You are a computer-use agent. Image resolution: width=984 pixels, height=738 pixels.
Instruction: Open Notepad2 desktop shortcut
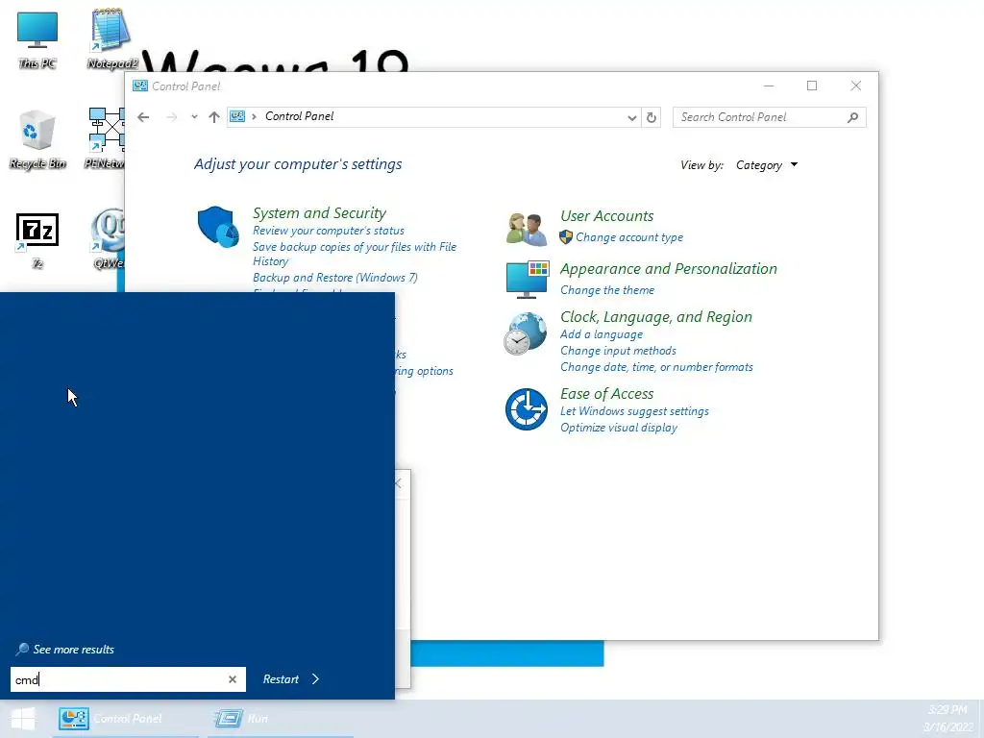(111, 39)
